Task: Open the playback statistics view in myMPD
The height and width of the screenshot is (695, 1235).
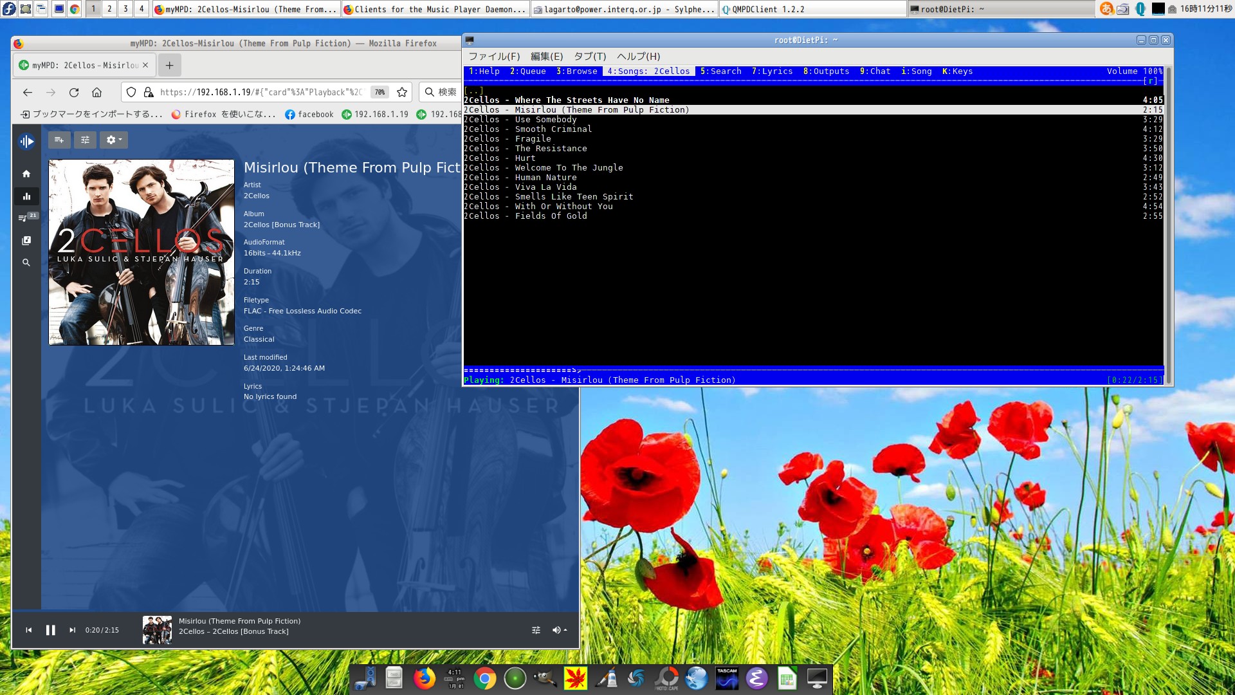Action: (26, 196)
